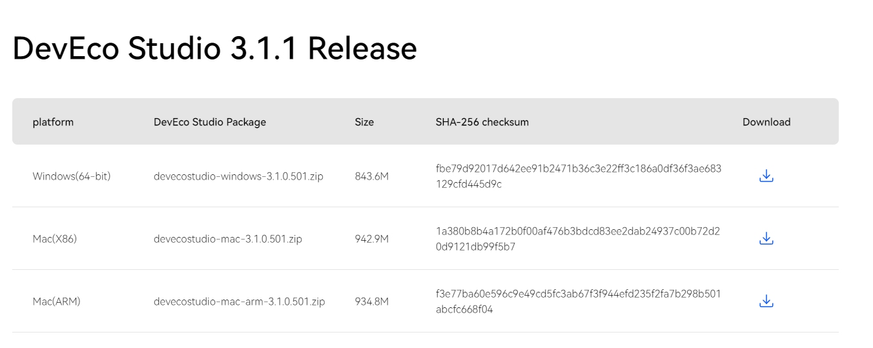Click the 934.8M size value
This screenshot has width=873, height=348.
coord(371,302)
